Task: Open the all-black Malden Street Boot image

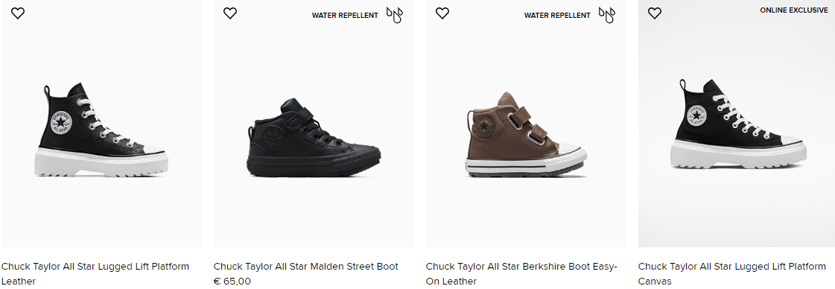Action: click(x=314, y=138)
